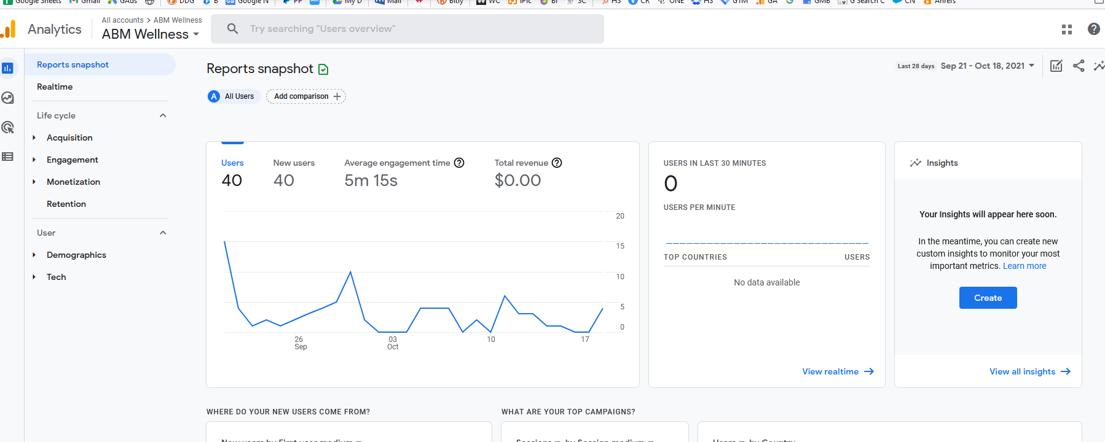Click the Average engagement time info icon

(459, 163)
